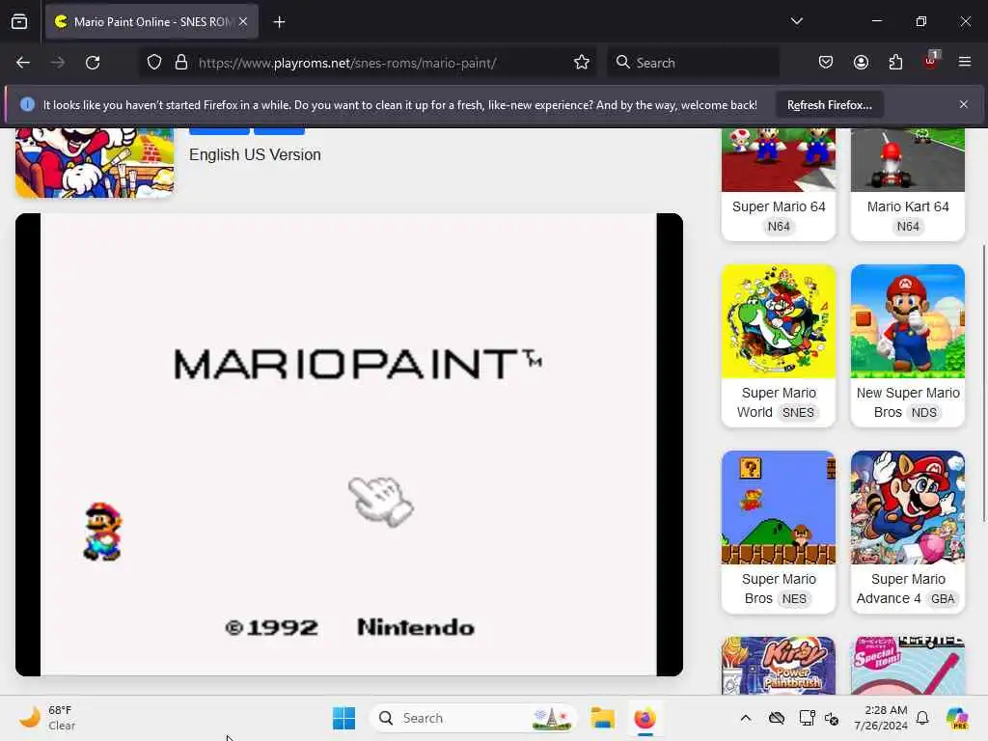Open the Super Mario World card
Image resolution: width=988 pixels, height=741 pixels.
[779, 345]
